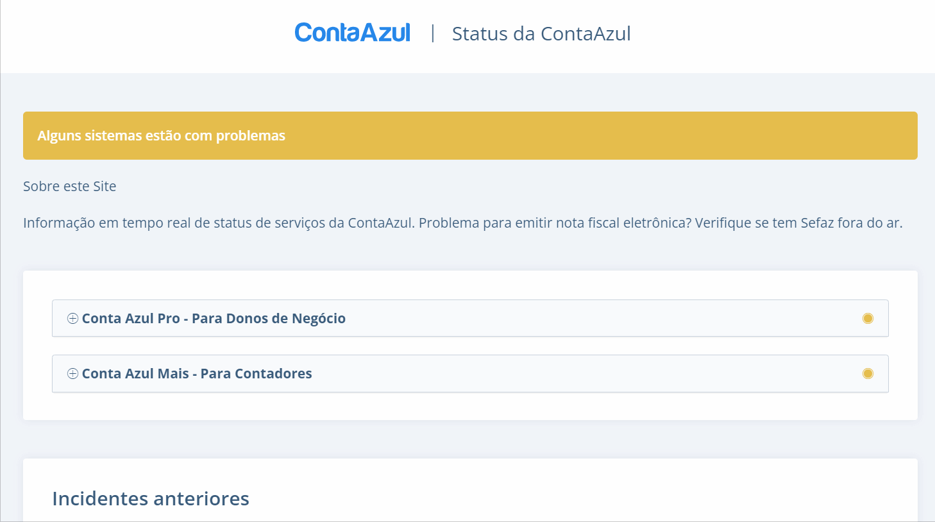This screenshot has height=522, width=935.
Task: Click the ContaAzul logo
Action: pos(352,33)
